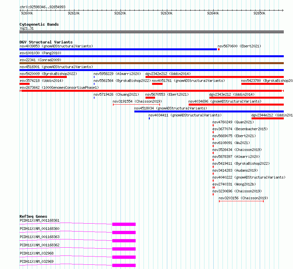Open esv2740331 (Wong2012b) label

coord(234,184)
